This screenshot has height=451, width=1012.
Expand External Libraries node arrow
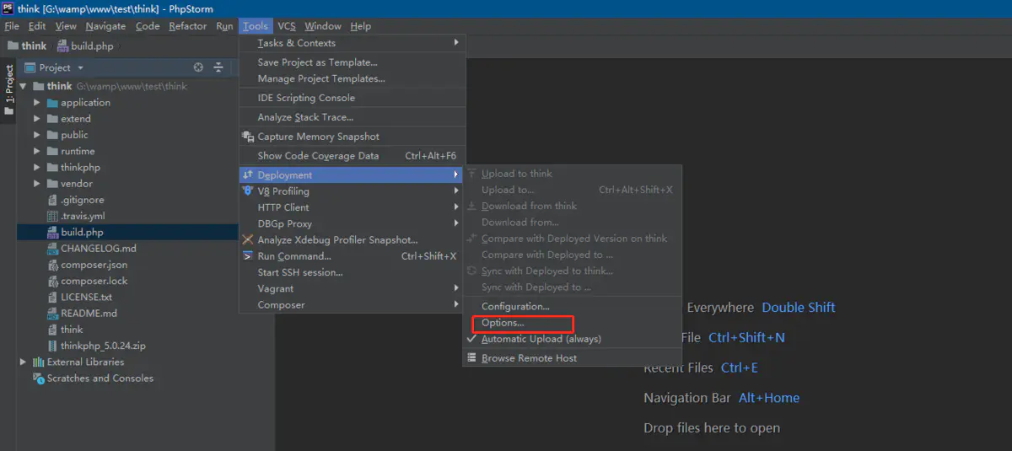pos(24,362)
